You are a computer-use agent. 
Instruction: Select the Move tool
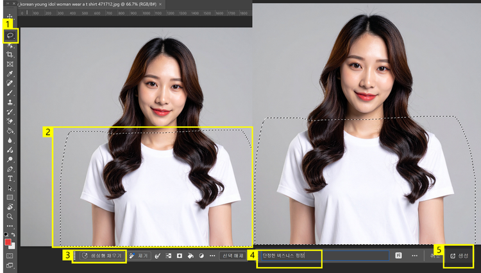click(x=10, y=17)
